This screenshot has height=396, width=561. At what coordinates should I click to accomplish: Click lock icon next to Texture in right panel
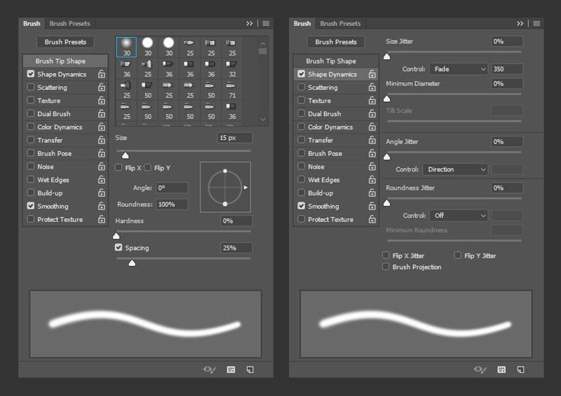point(372,101)
